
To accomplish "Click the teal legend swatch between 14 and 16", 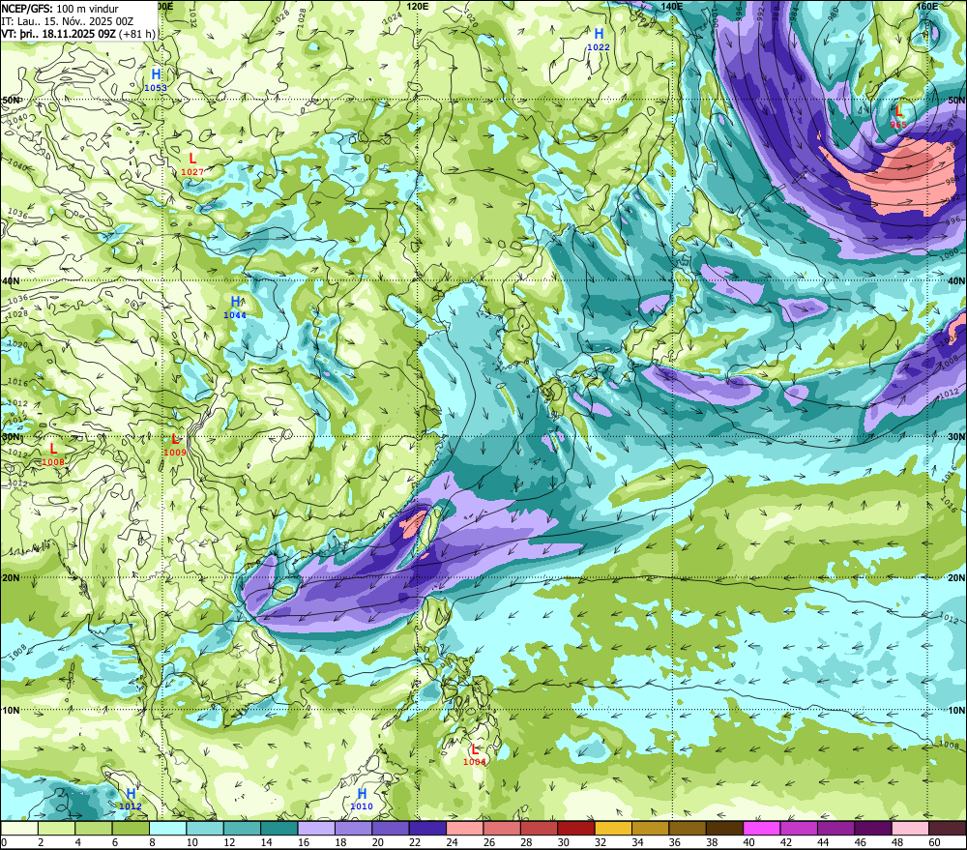I will pyautogui.click(x=279, y=828).
